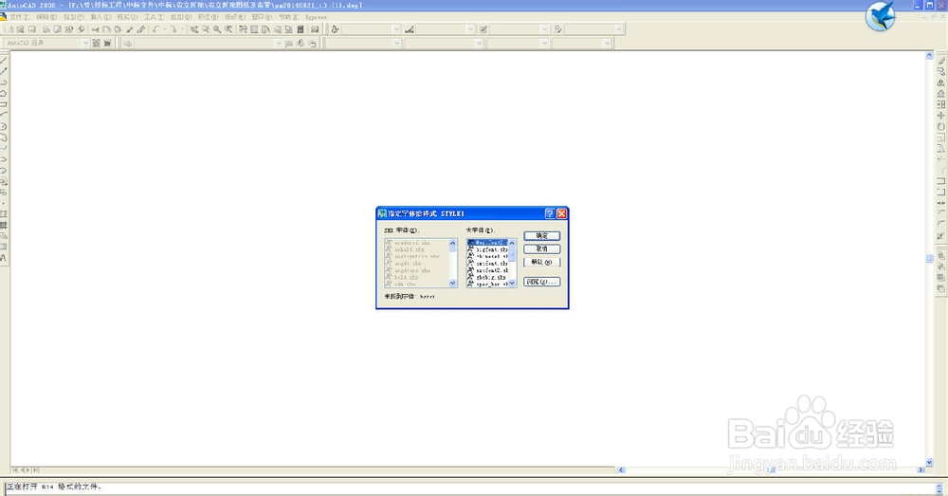Open the Express menu
The width and height of the screenshot is (948, 496).
pyautogui.click(x=316, y=17)
